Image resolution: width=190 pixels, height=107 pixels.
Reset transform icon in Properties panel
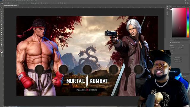(183, 45)
